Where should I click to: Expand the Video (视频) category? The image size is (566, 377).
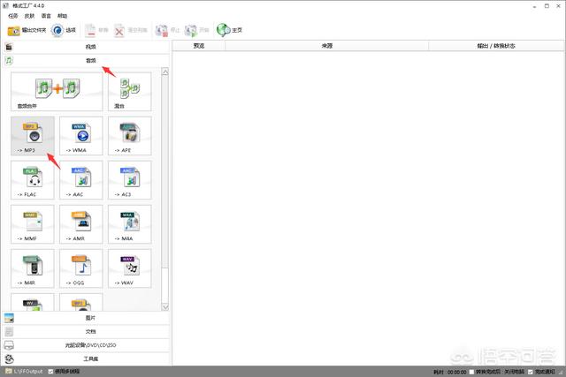[x=88, y=46]
